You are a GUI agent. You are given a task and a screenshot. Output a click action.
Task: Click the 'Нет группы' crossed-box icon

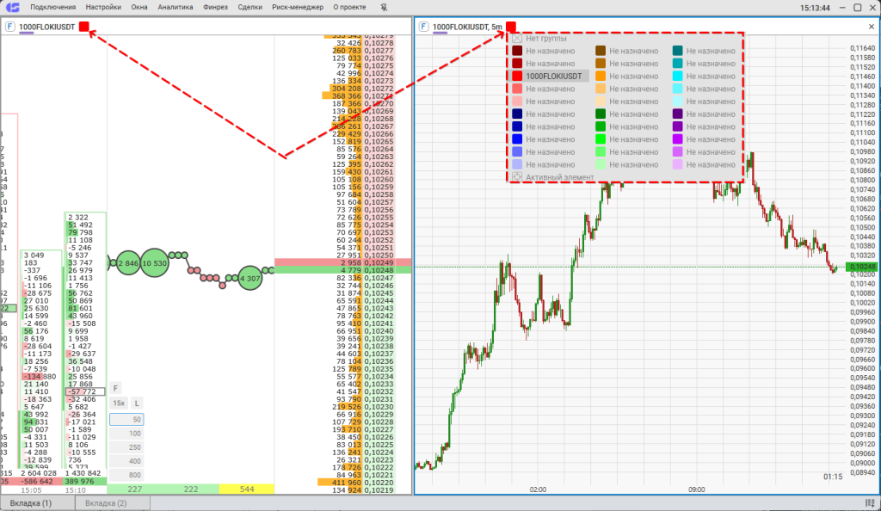(x=517, y=38)
